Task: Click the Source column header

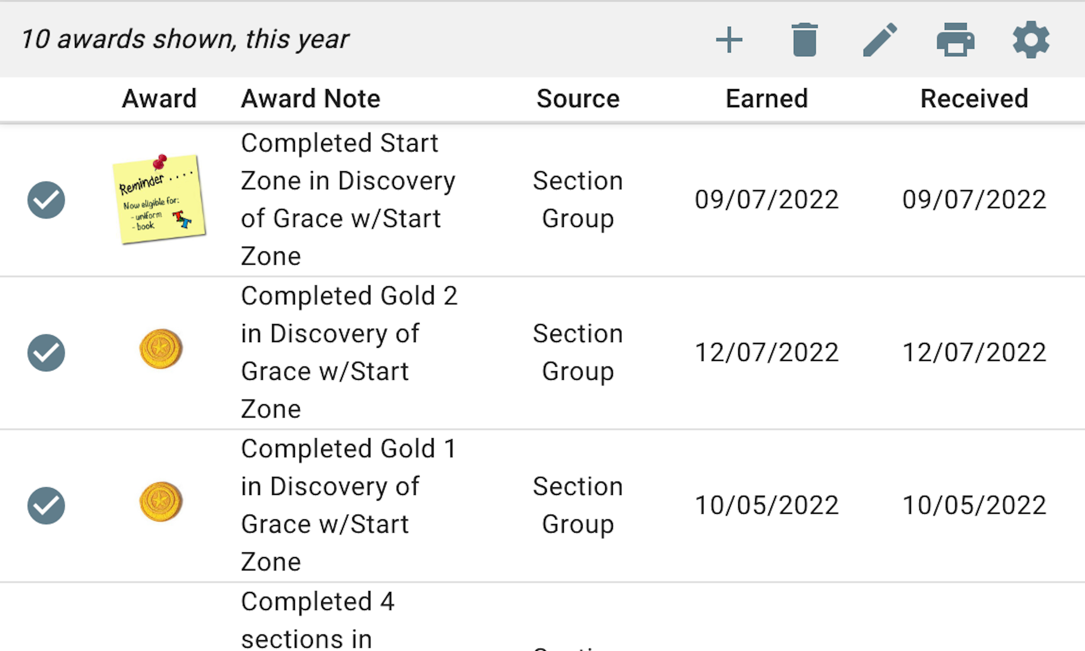Action: 577,99
